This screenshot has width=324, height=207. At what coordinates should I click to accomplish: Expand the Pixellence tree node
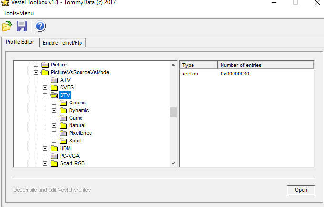point(54,133)
